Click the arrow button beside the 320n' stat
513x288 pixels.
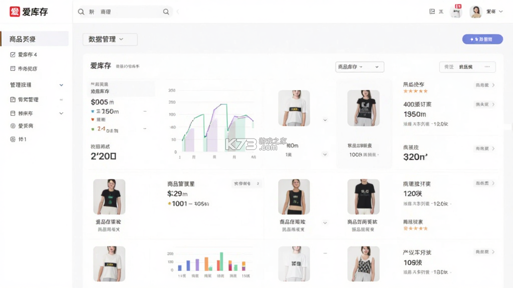(485, 148)
